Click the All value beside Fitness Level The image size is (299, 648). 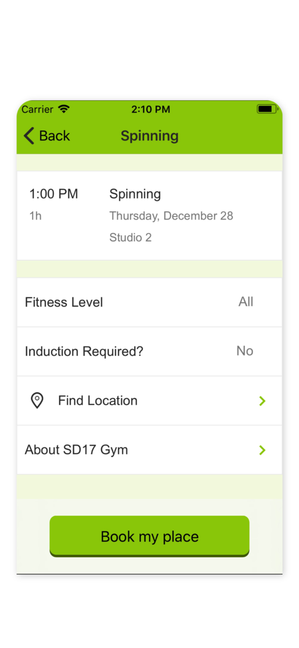(x=246, y=302)
